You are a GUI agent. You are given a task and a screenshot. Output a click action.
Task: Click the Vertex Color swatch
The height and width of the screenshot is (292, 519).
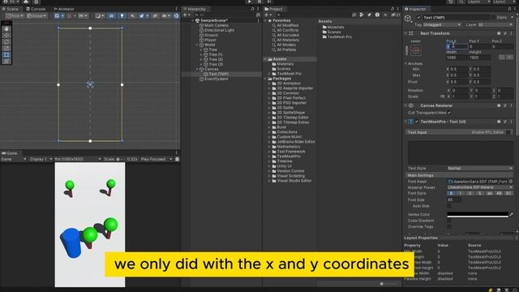click(478, 214)
